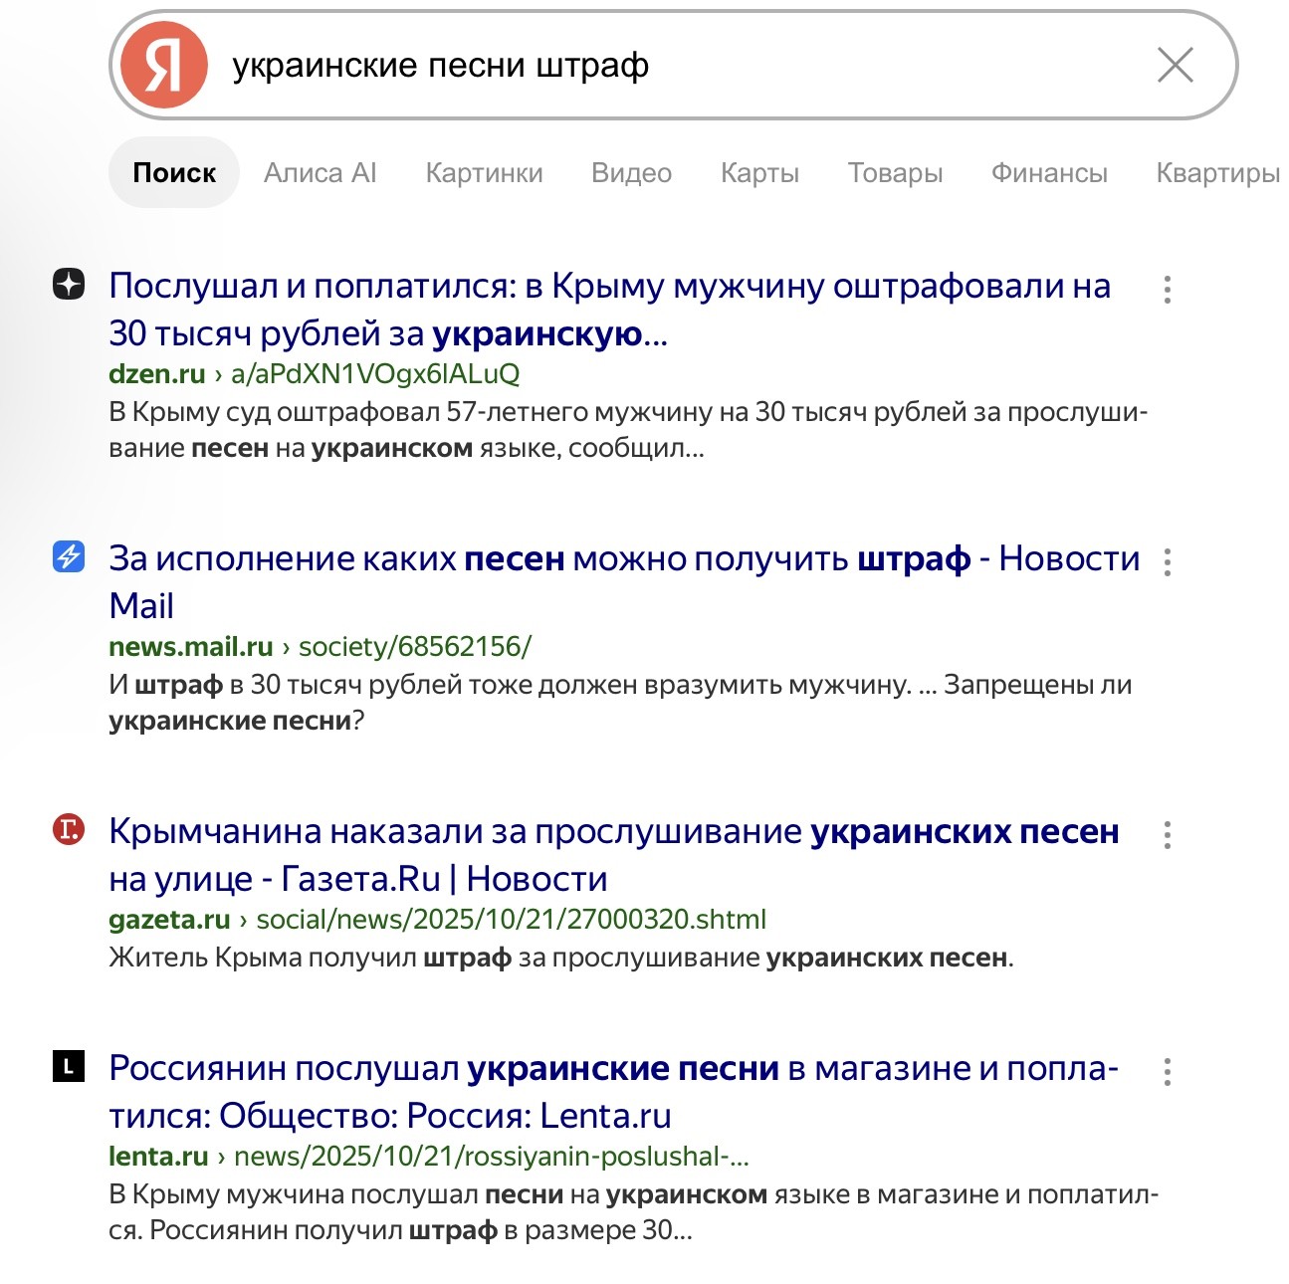
Task: Click the red Yandex logo icon
Action: 164,66
